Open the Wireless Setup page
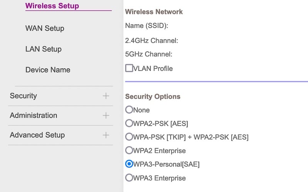Viewport: 308px width, 192px height. tap(52, 6)
